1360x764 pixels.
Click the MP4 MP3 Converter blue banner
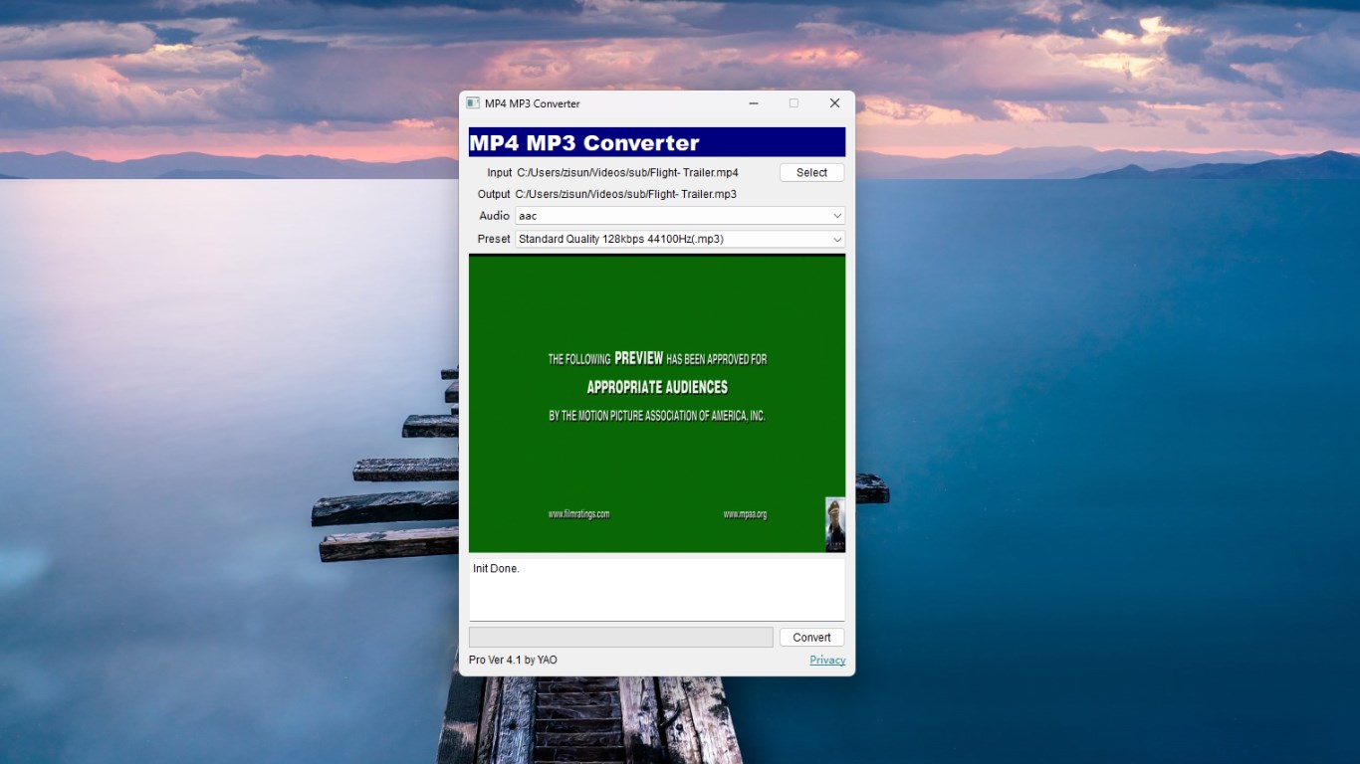[x=657, y=142]
